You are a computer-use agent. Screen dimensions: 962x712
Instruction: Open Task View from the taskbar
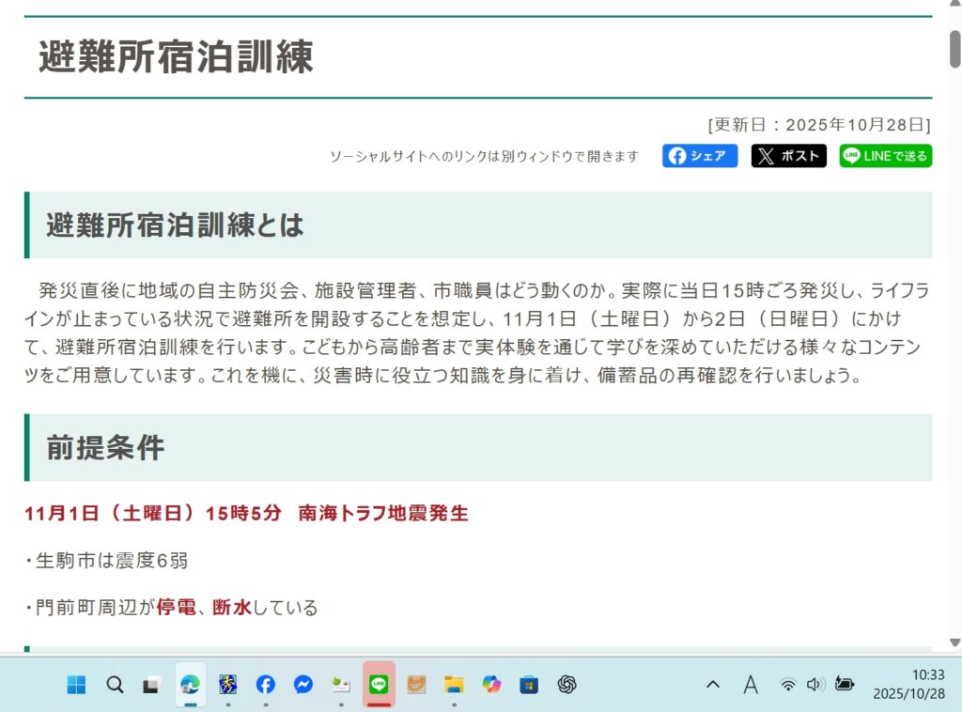click(x=151, y=685)
